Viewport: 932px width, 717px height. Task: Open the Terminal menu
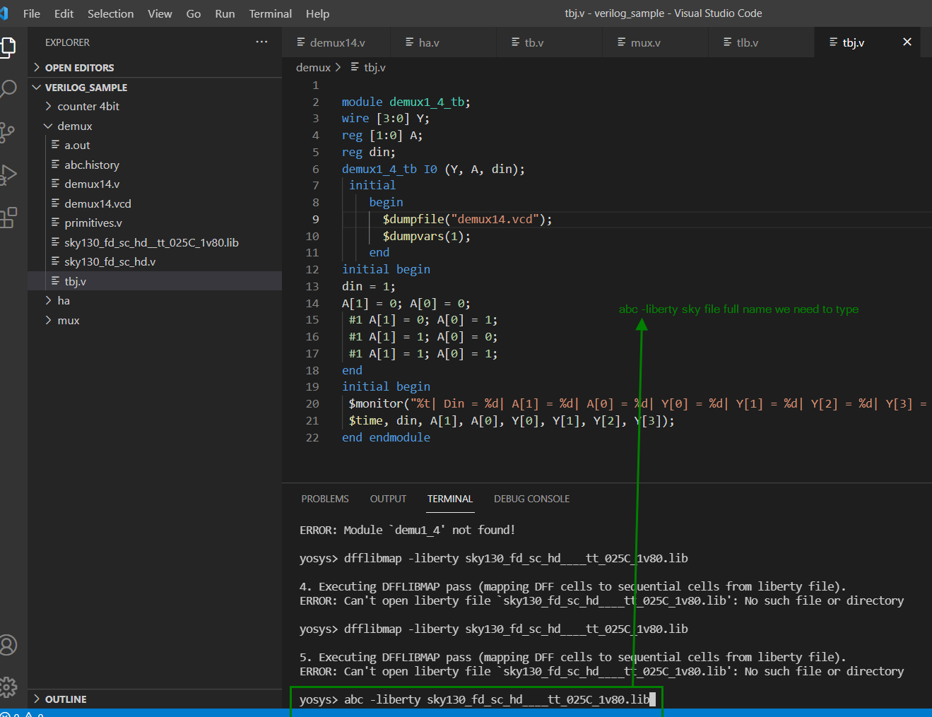point(270,13)
